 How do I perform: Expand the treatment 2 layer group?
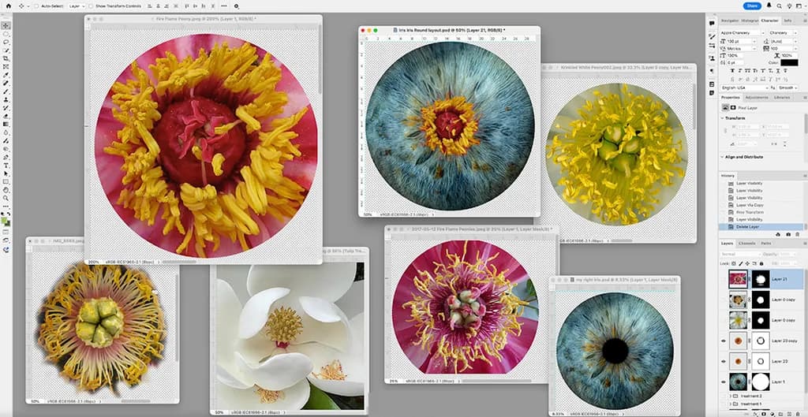click(731, 396)
